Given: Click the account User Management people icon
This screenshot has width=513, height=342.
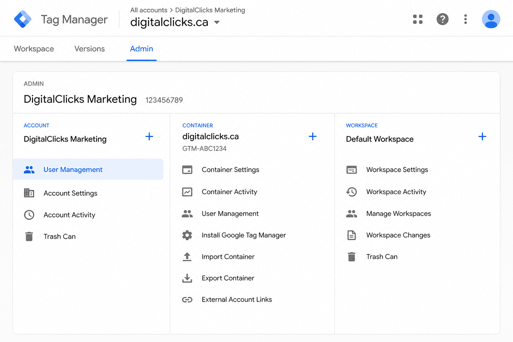Looking at the screenshot, I should 29,170.
